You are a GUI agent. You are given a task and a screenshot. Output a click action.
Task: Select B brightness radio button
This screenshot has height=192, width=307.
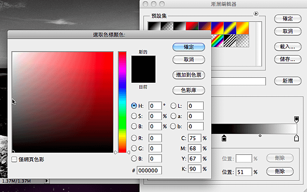[134, 126]
